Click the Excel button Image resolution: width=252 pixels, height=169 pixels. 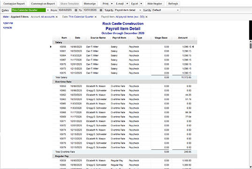(134, 4)
